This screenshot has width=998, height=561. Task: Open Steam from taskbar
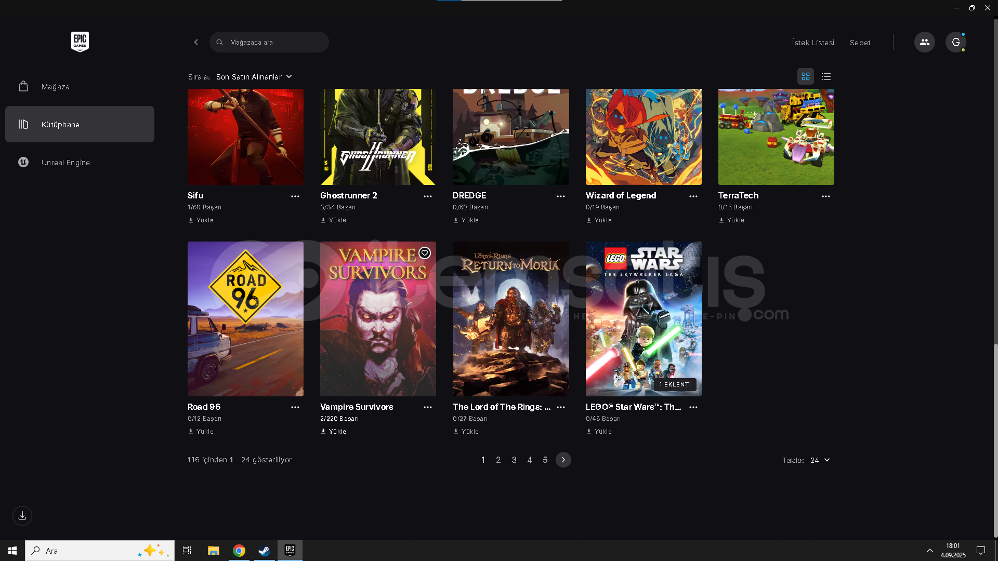tap(265, 551)
